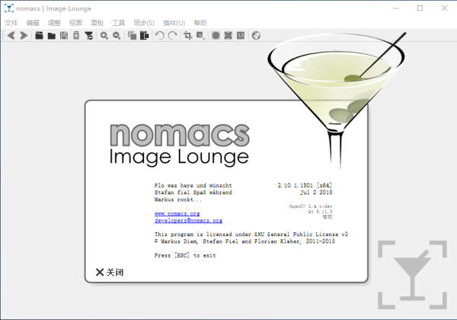Click the 'Press [ESC] to exit' text
This screenshot has width=457, height=320.
pos(185,255)
